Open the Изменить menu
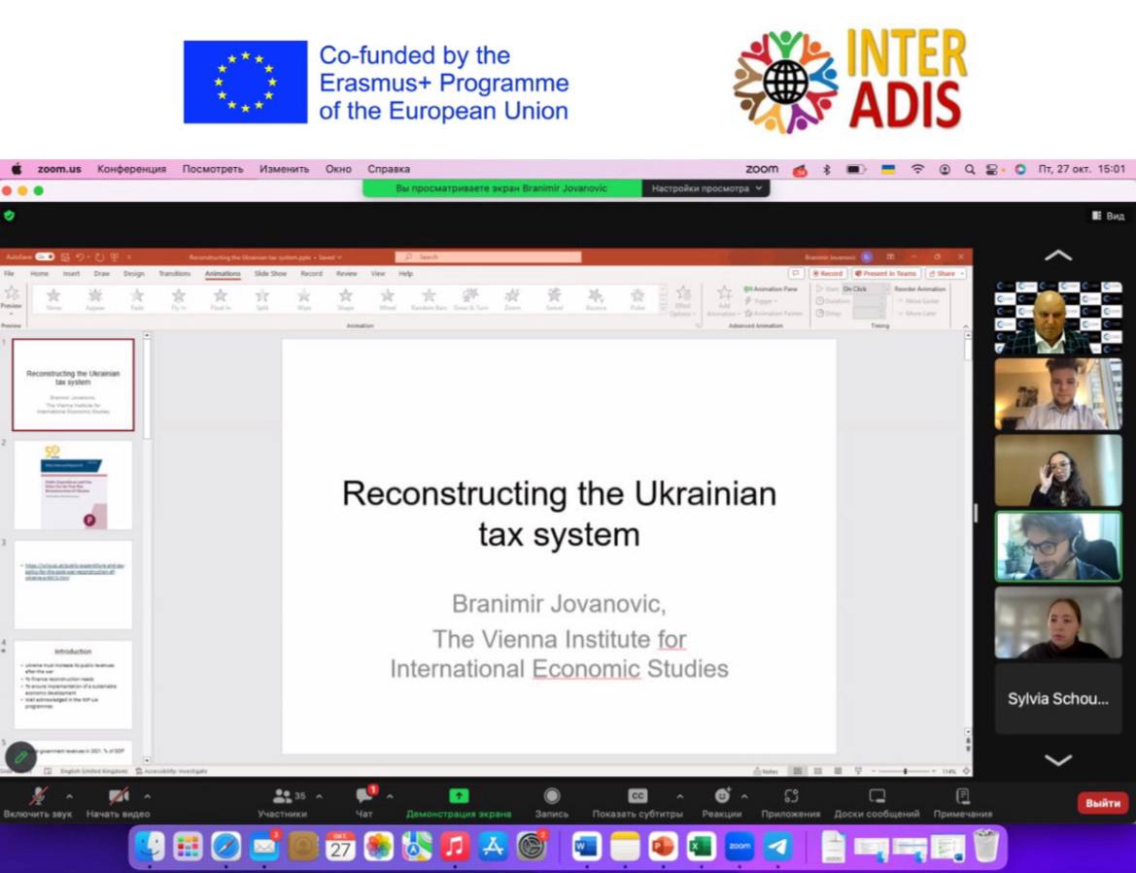This screenshot has height=873, width=1136. (x=284, y=169)
